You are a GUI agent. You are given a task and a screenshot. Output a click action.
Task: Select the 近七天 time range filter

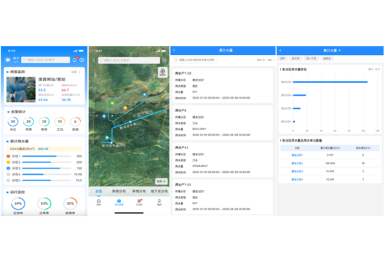click(296, 58)
